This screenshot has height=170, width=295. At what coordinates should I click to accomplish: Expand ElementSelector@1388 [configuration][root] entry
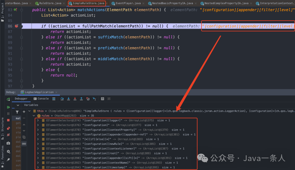click(x=38, y=153)
